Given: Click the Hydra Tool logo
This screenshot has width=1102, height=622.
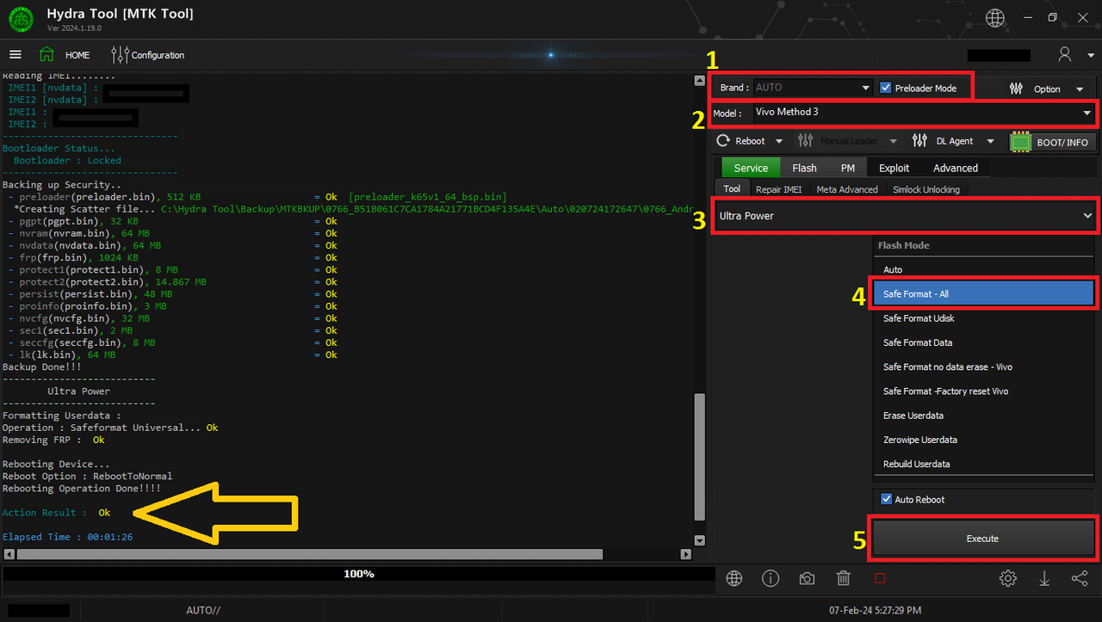Looking at the screenshot, I should click(x=21, y=19).
